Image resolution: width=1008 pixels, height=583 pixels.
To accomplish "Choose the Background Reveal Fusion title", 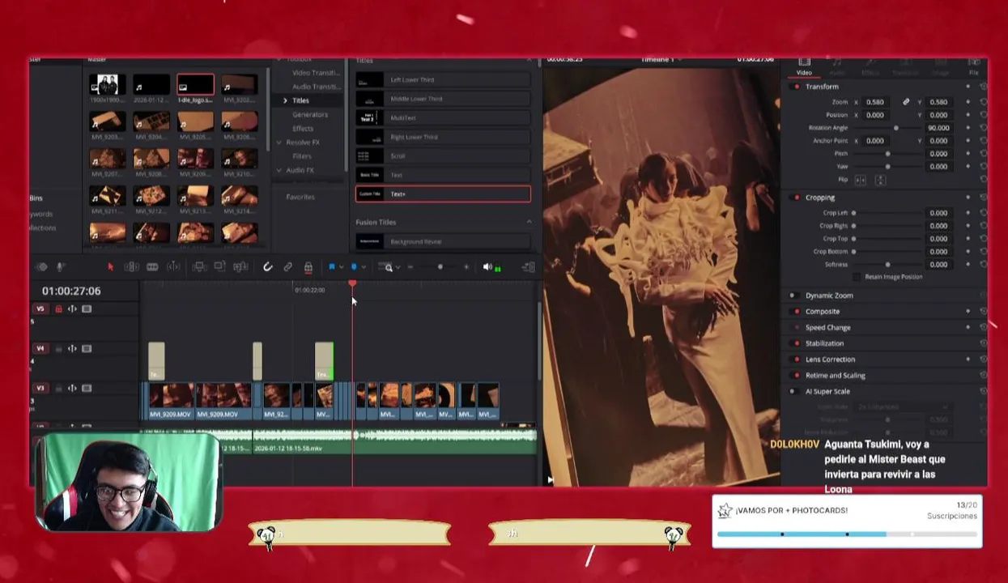I will (443, 241).
